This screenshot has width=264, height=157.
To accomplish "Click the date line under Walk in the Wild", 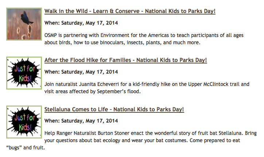I will coord(81,23).
